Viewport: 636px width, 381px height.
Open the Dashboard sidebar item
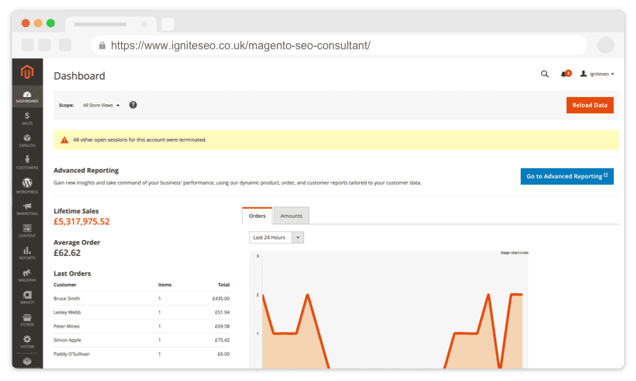tap(27, 96)
